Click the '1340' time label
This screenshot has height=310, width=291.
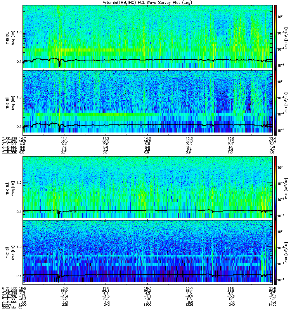231,305
